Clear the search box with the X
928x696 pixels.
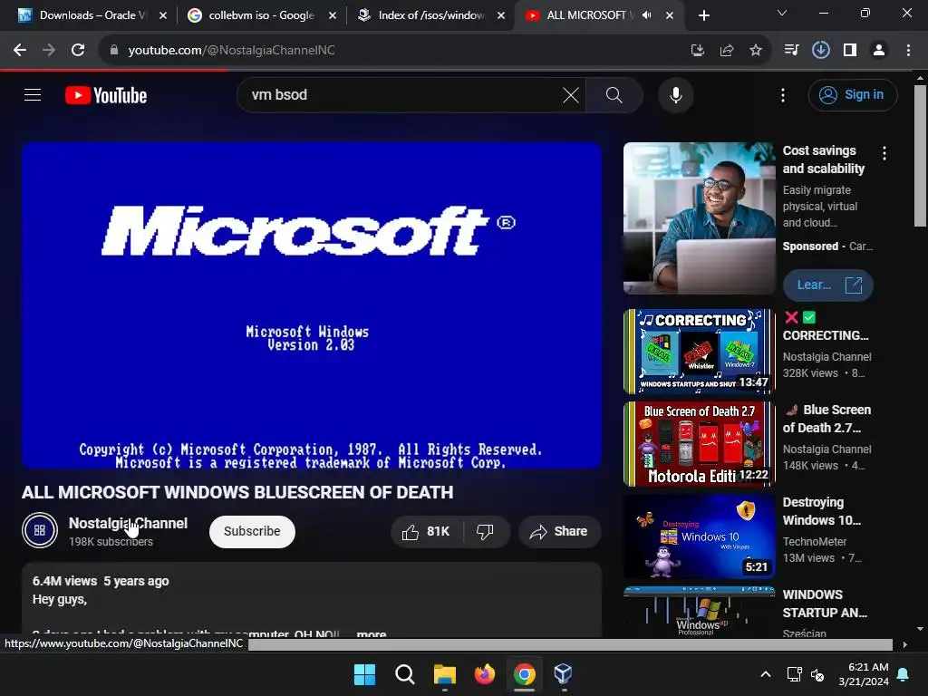(571, 94)
